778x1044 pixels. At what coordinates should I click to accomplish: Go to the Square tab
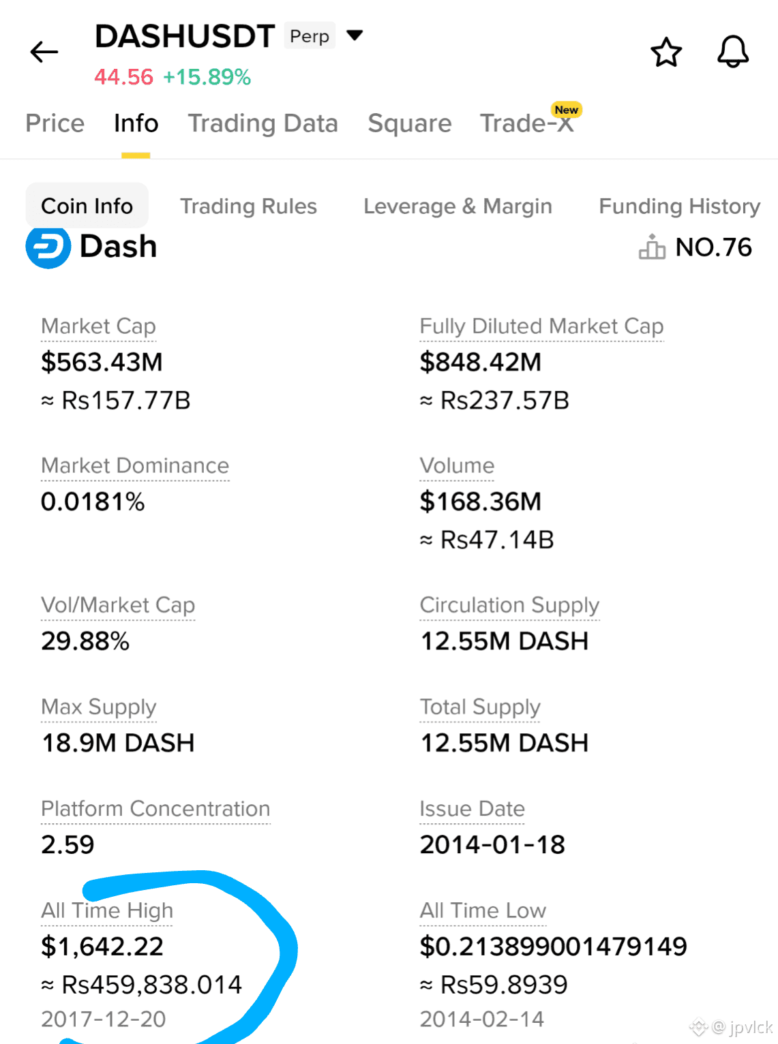click(x=409, y=123)
